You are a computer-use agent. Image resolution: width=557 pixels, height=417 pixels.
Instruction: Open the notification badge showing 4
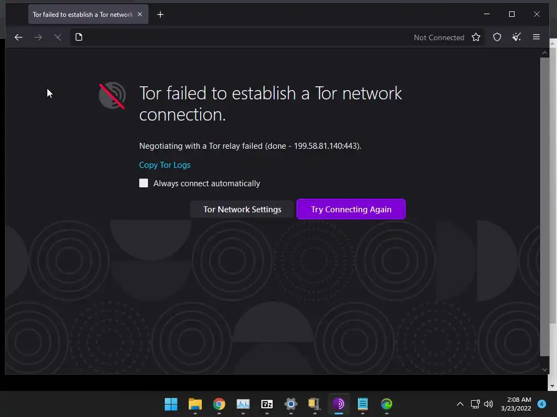click(542, 404)
